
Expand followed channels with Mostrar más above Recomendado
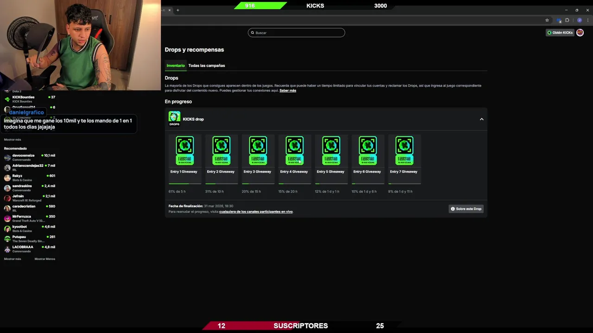coord(13,140)
